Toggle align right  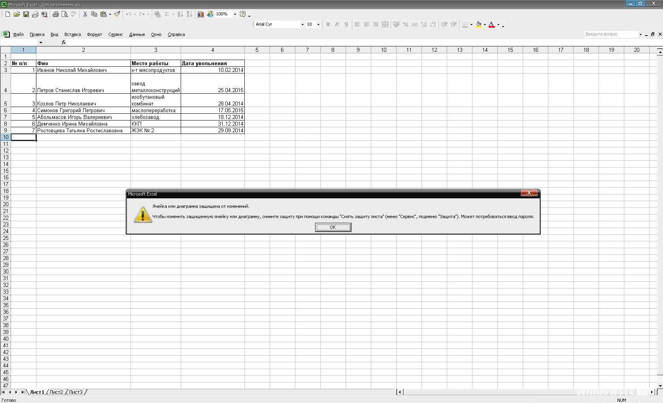pyautogui.click(x=375, y=24)
